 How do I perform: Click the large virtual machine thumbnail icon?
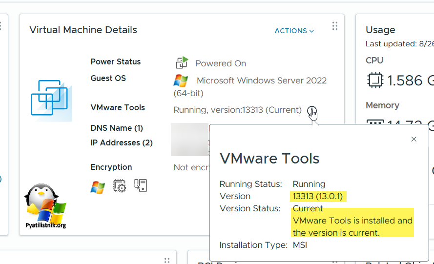(x=51, y=101)
